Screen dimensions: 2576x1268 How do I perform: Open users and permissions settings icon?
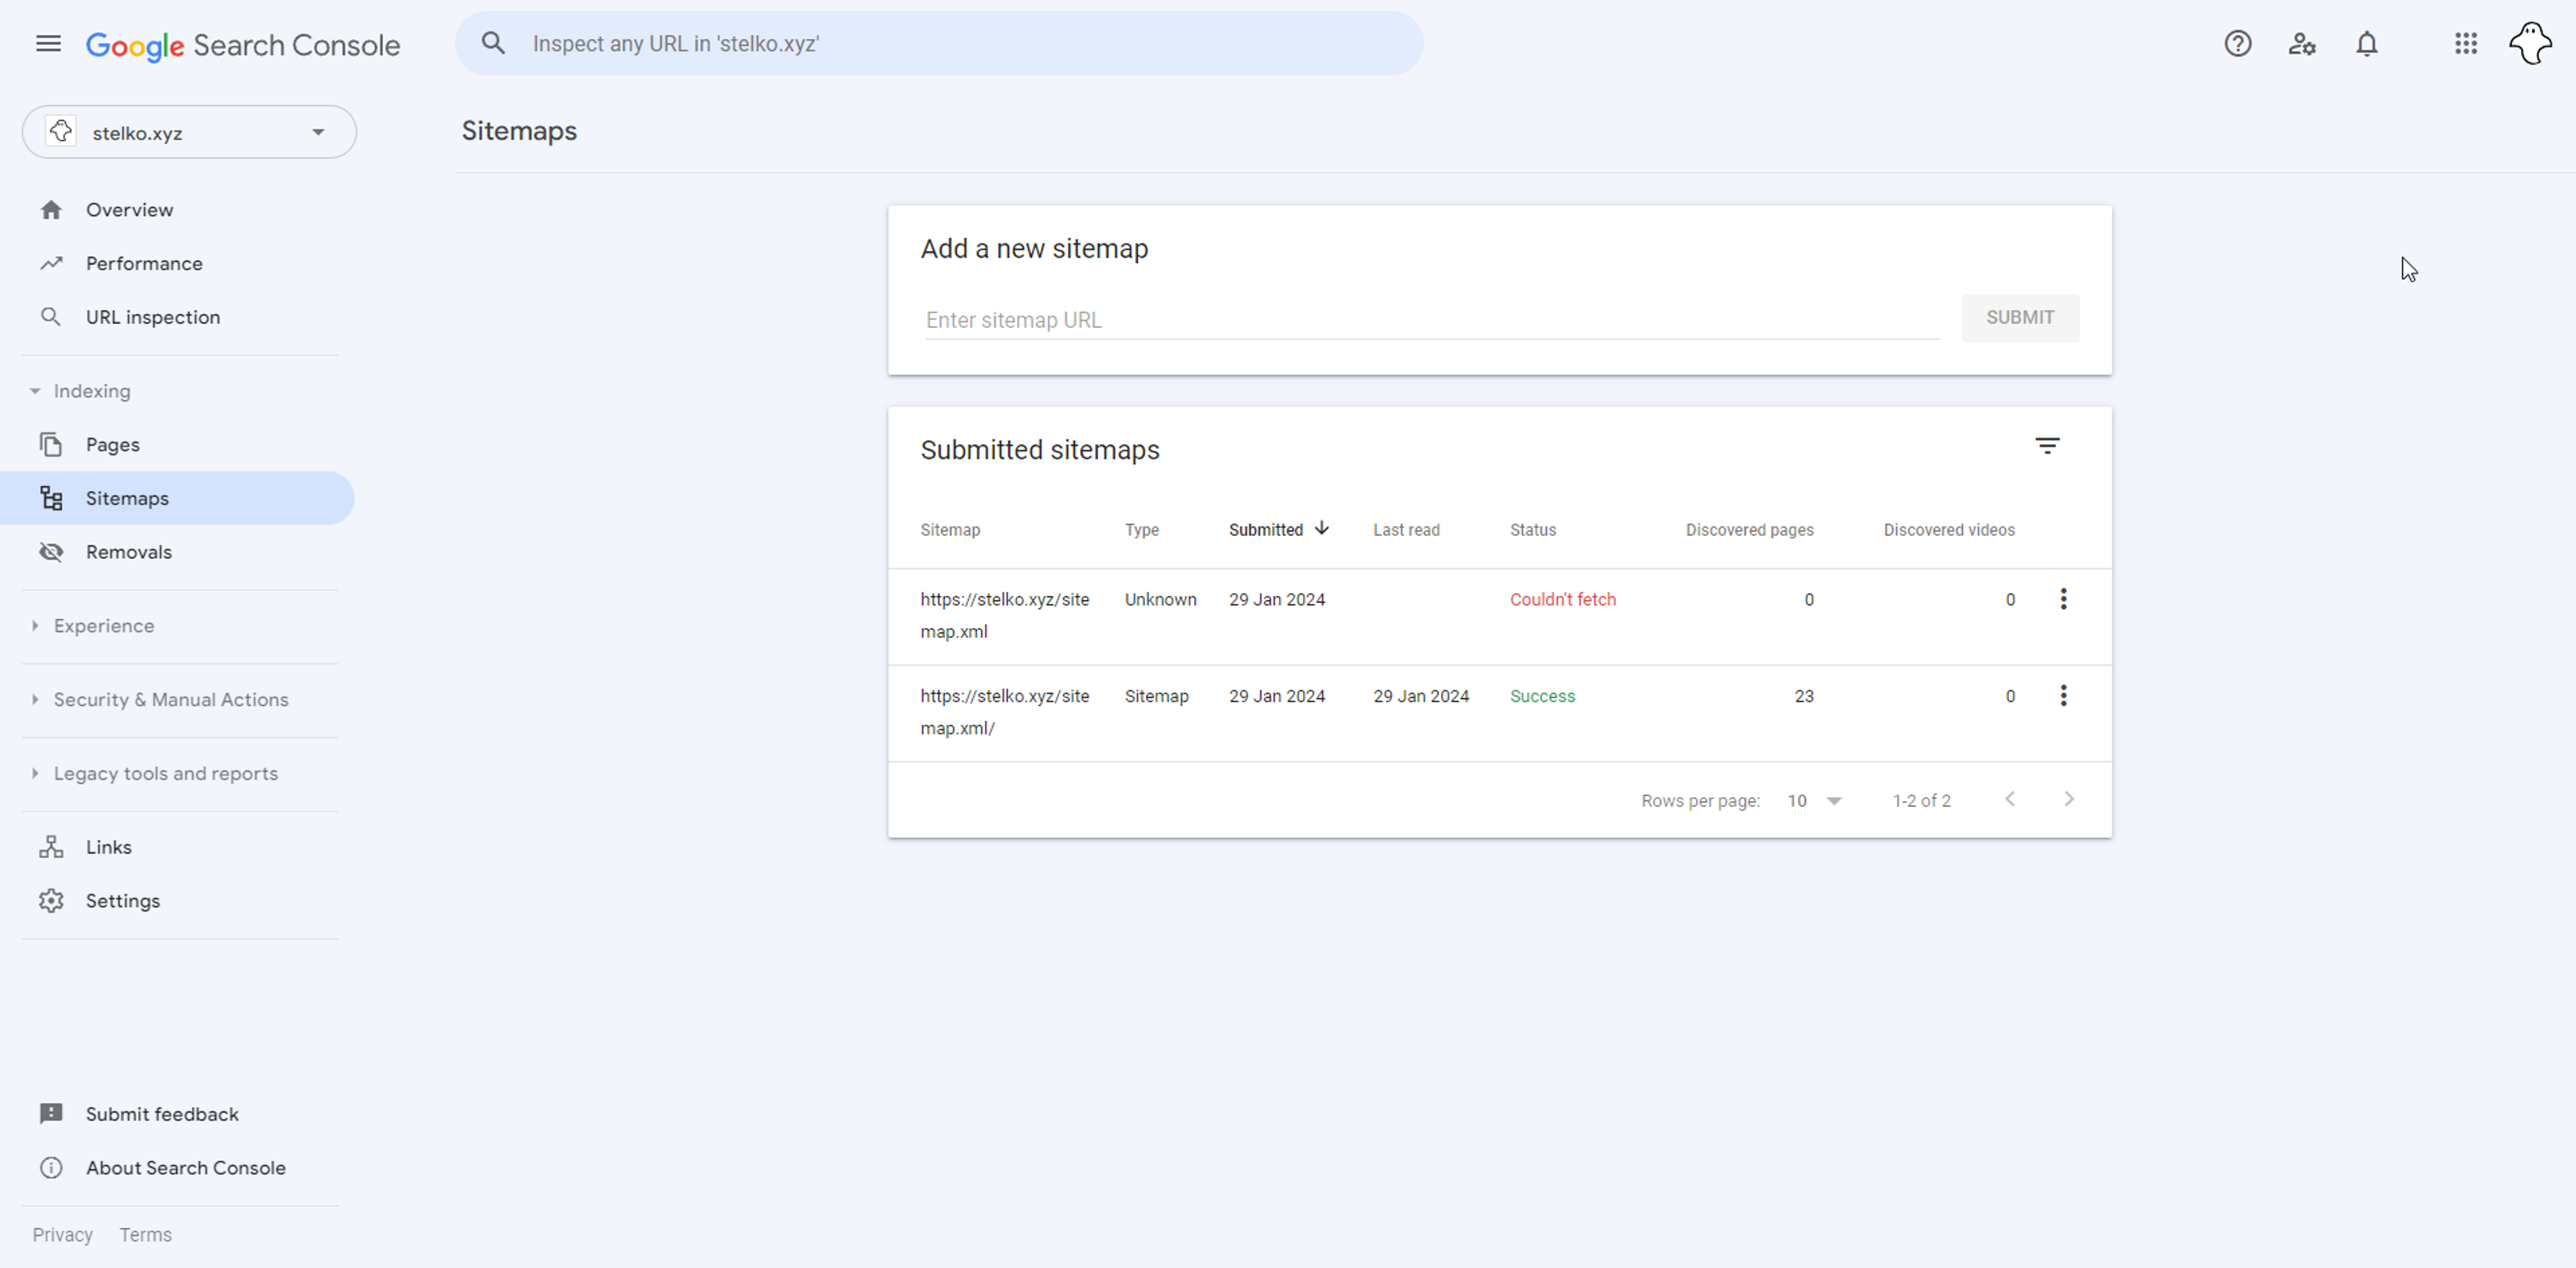tap(2301, 44)
